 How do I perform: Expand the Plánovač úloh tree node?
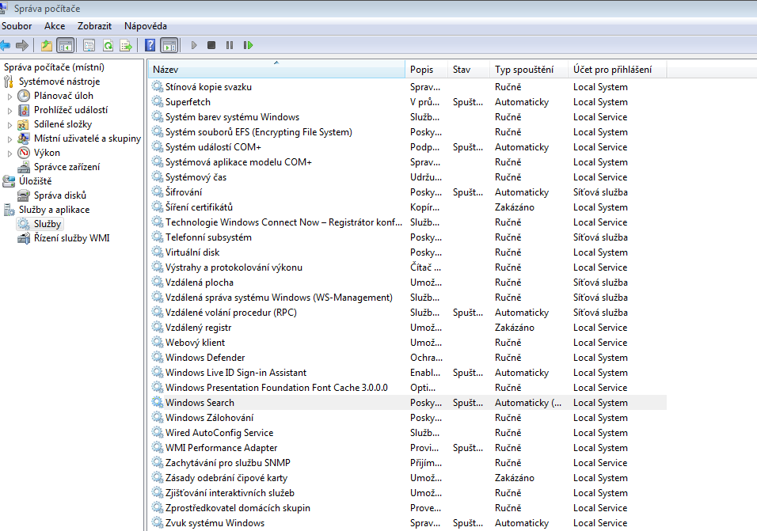(x=10, y=96)
